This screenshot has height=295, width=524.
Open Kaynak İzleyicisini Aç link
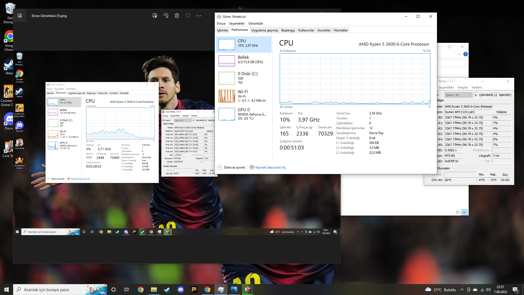click(x=270, y=167)
